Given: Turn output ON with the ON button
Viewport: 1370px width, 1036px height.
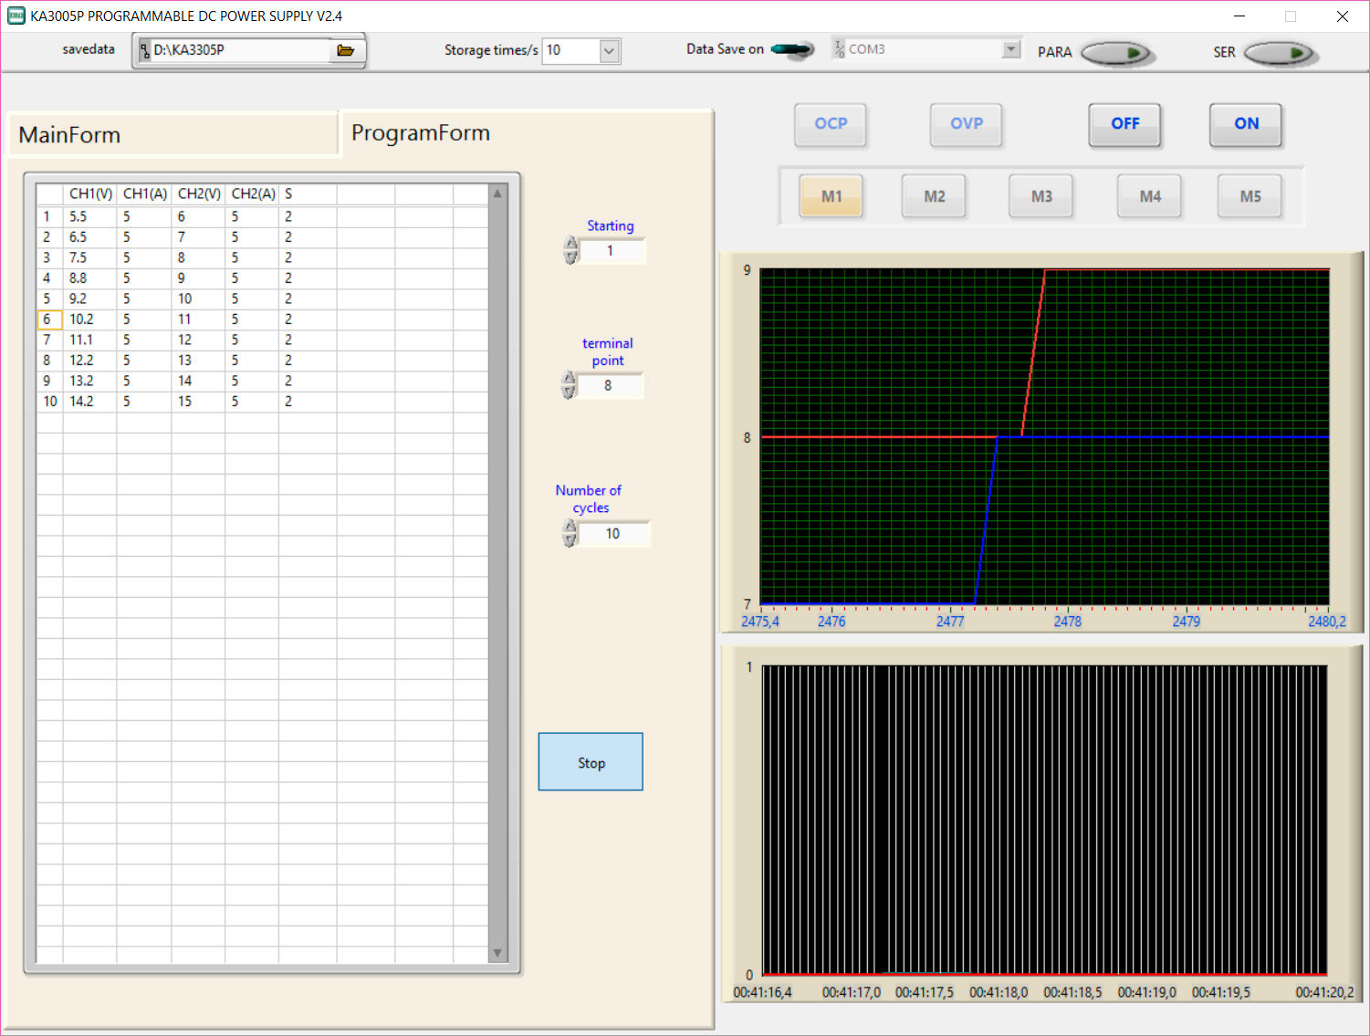Looking at the screenshot, I should click(x=1245, y=124).
